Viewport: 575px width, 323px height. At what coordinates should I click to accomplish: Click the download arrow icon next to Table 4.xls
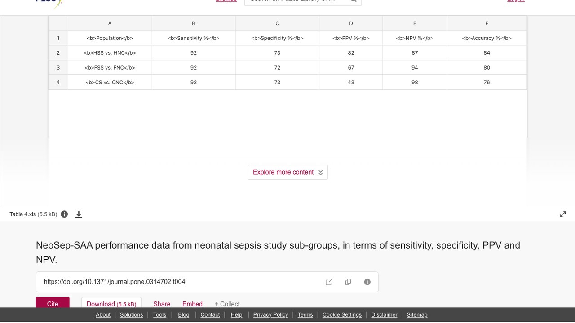pyautogui.click(x=79, y=214)
